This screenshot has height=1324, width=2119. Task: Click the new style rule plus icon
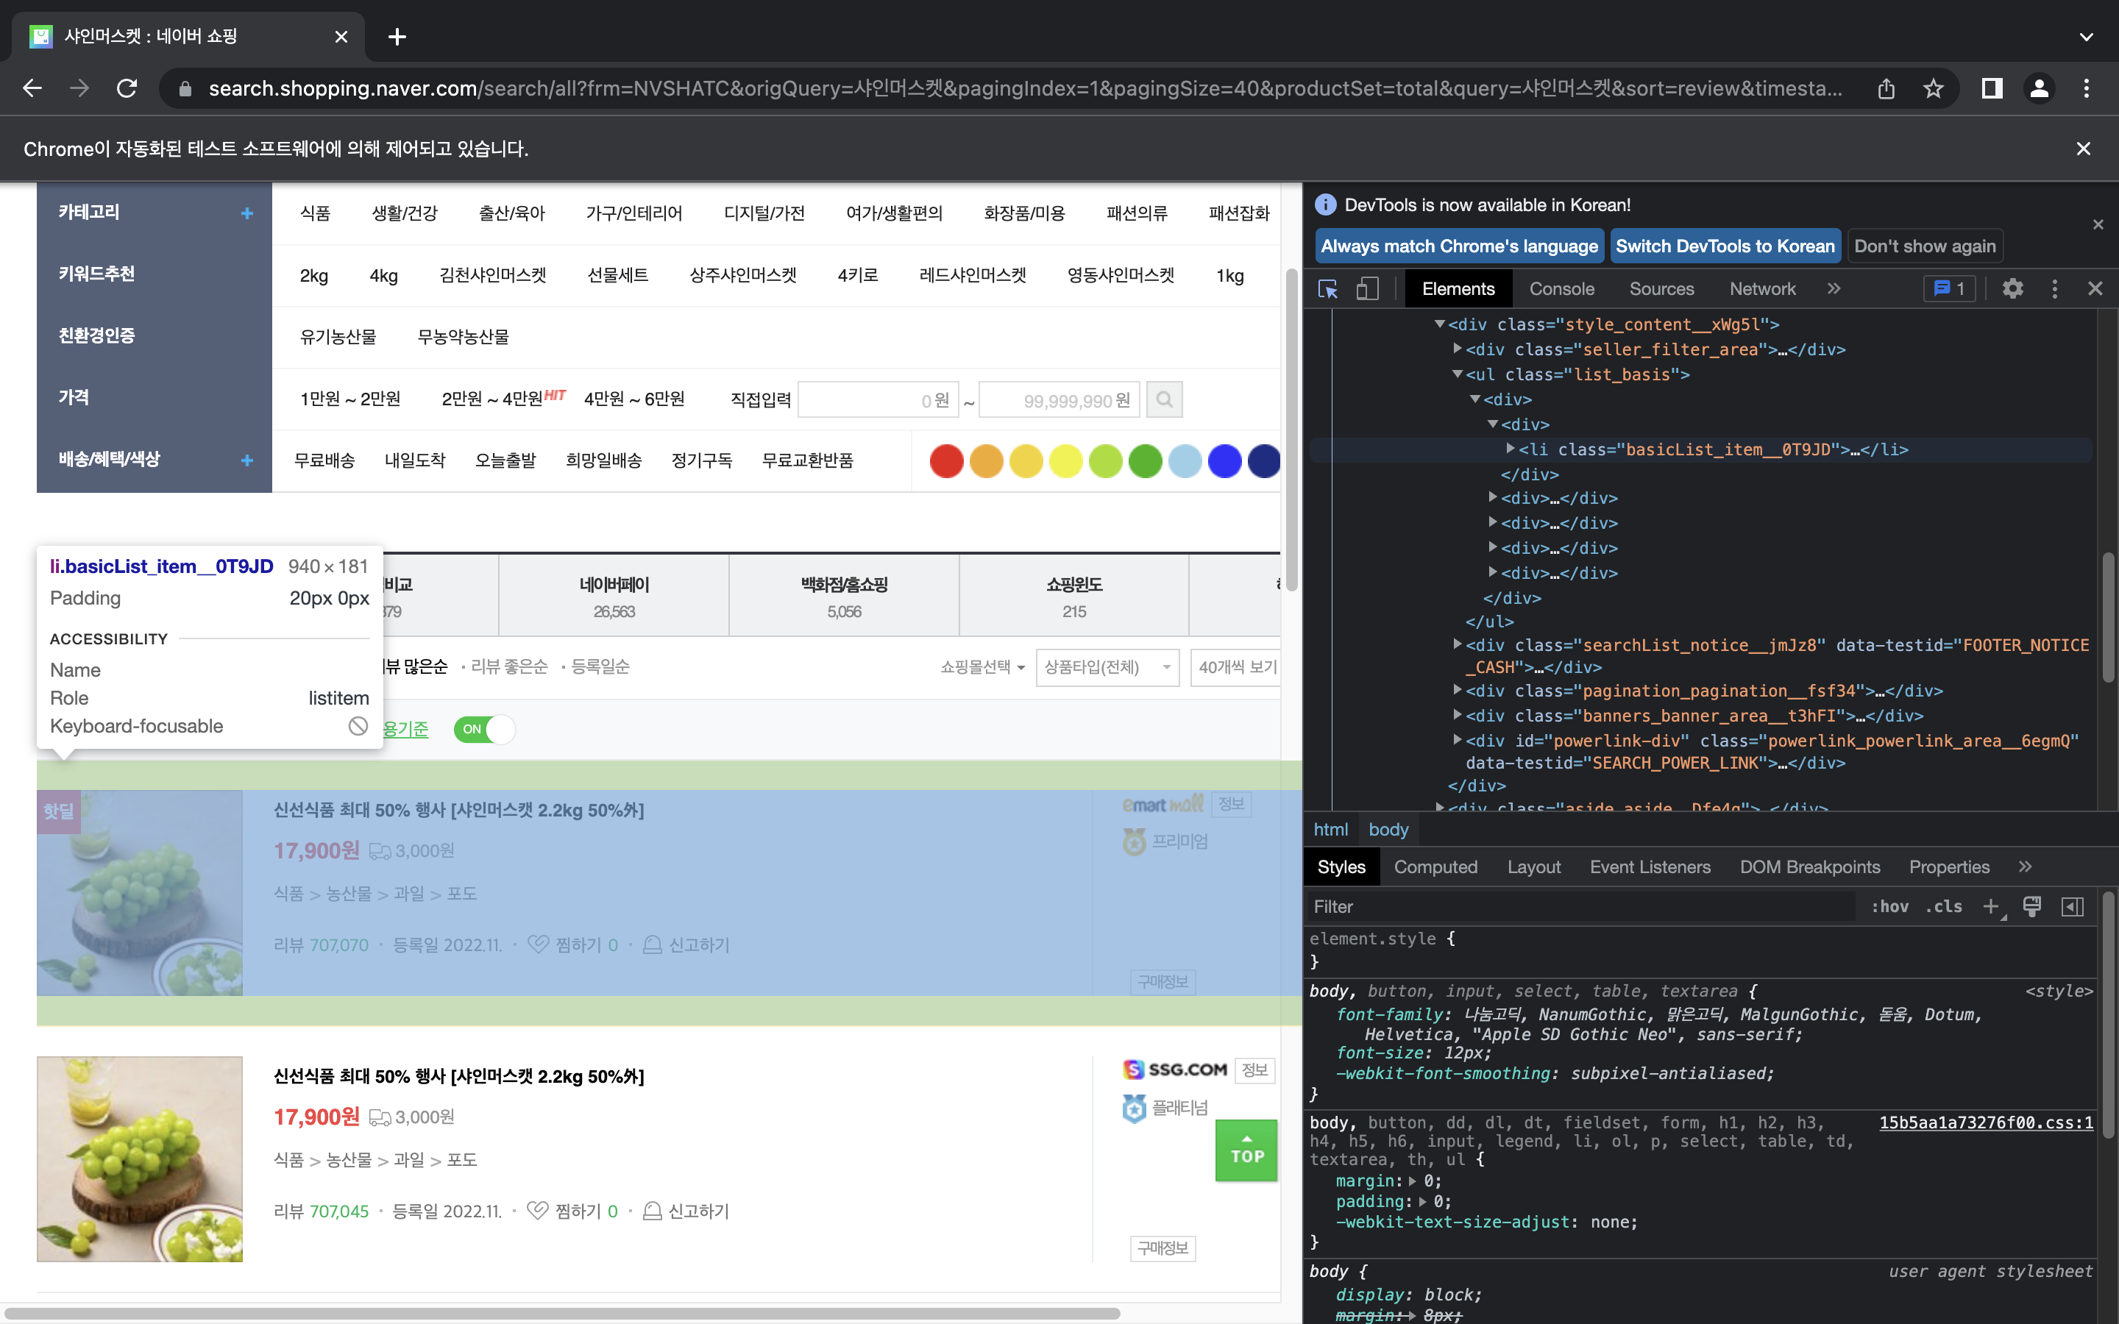[x=1990, y=906]
